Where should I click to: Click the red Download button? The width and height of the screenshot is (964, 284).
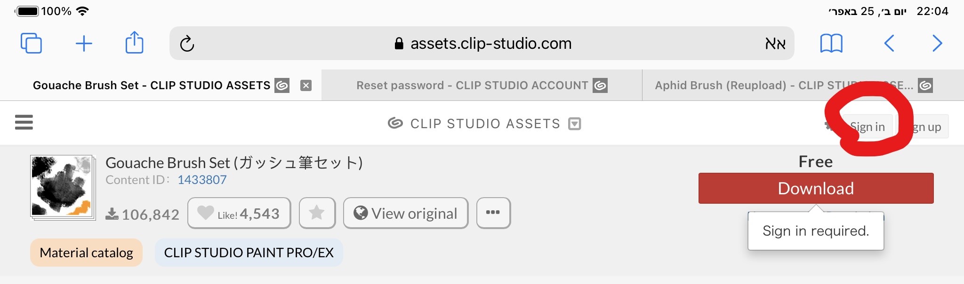[x=816, y=188]
